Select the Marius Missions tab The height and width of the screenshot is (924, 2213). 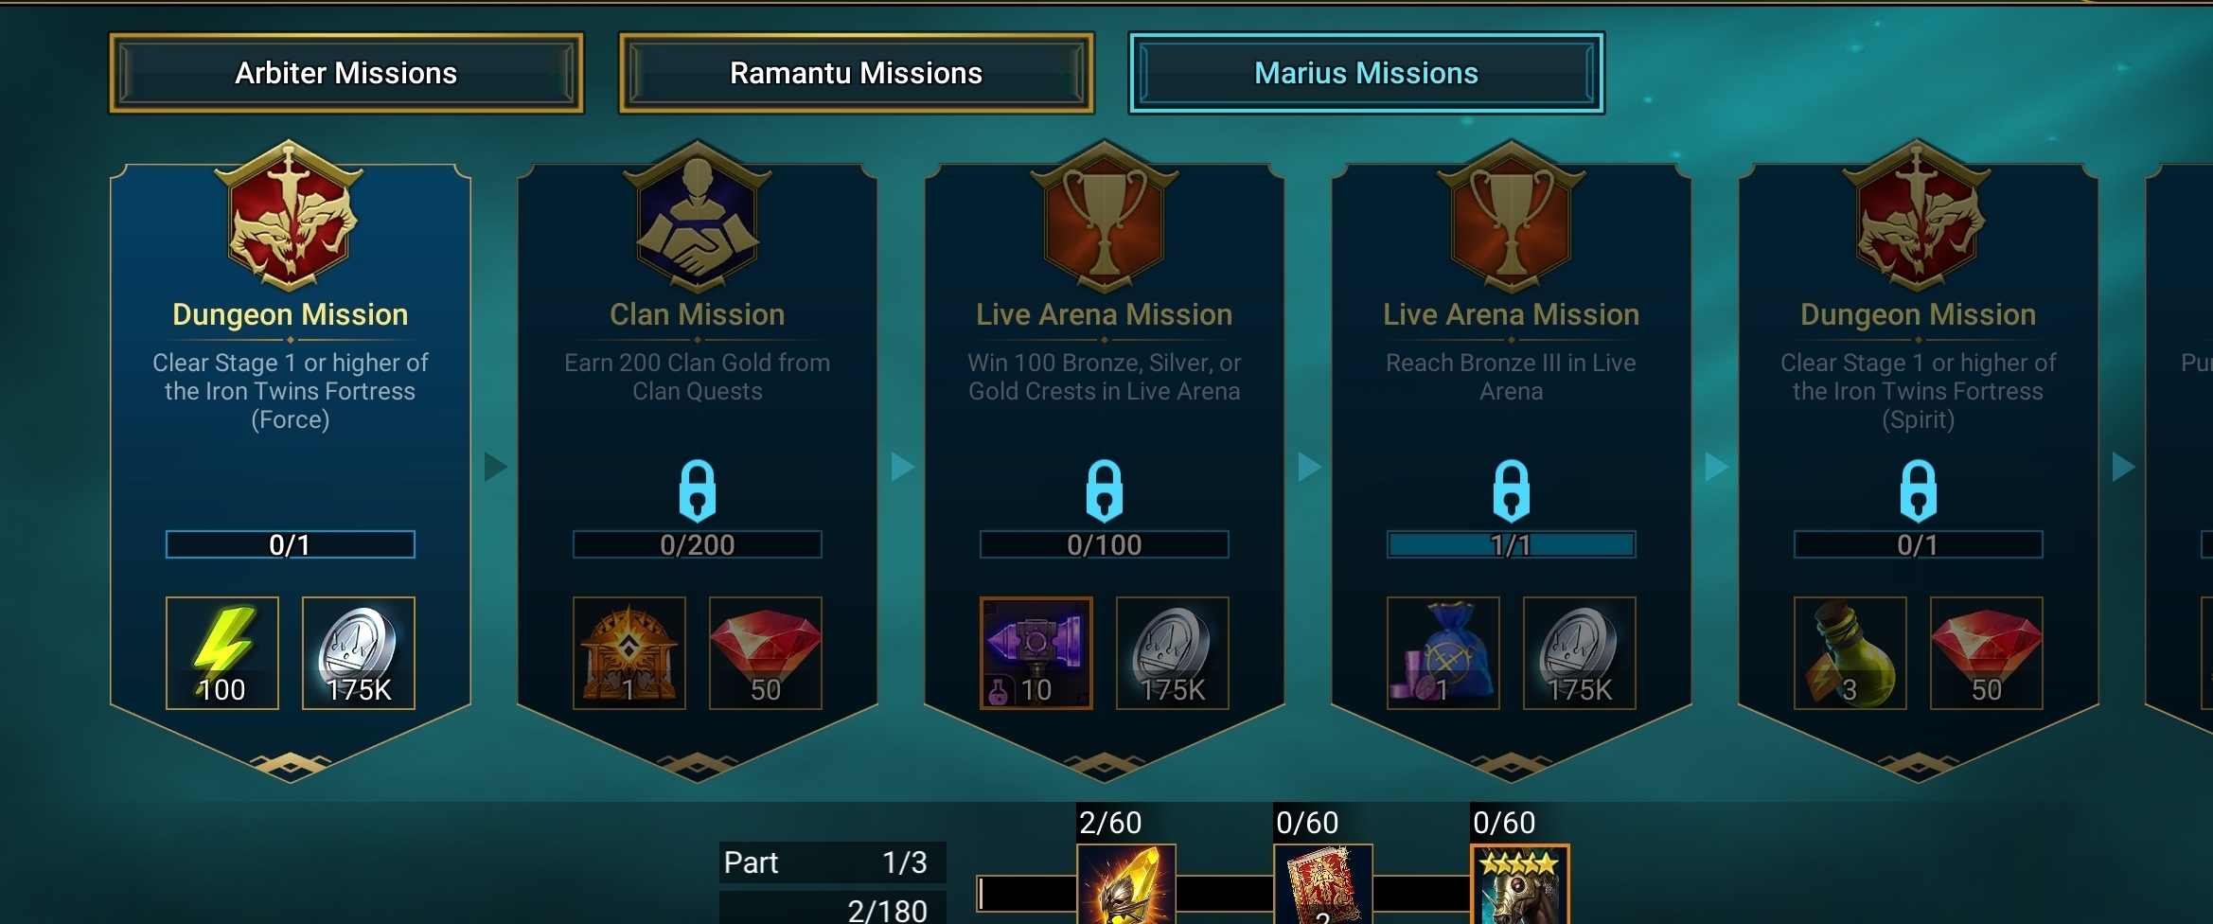[1366, 73]
